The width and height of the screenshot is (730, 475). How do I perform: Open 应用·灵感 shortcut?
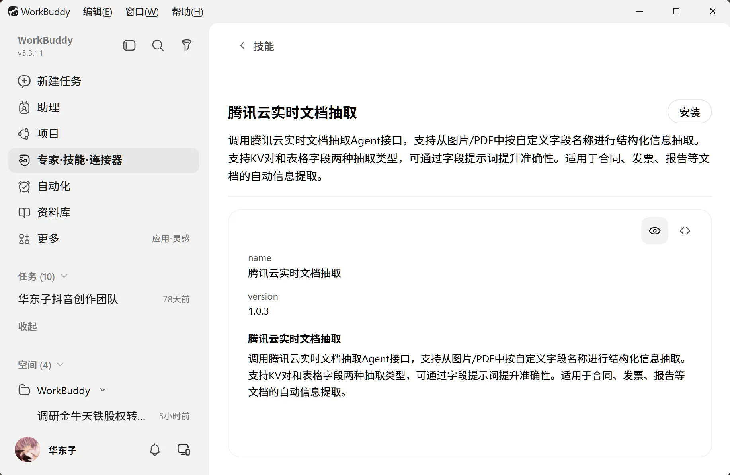pos(171,239)
